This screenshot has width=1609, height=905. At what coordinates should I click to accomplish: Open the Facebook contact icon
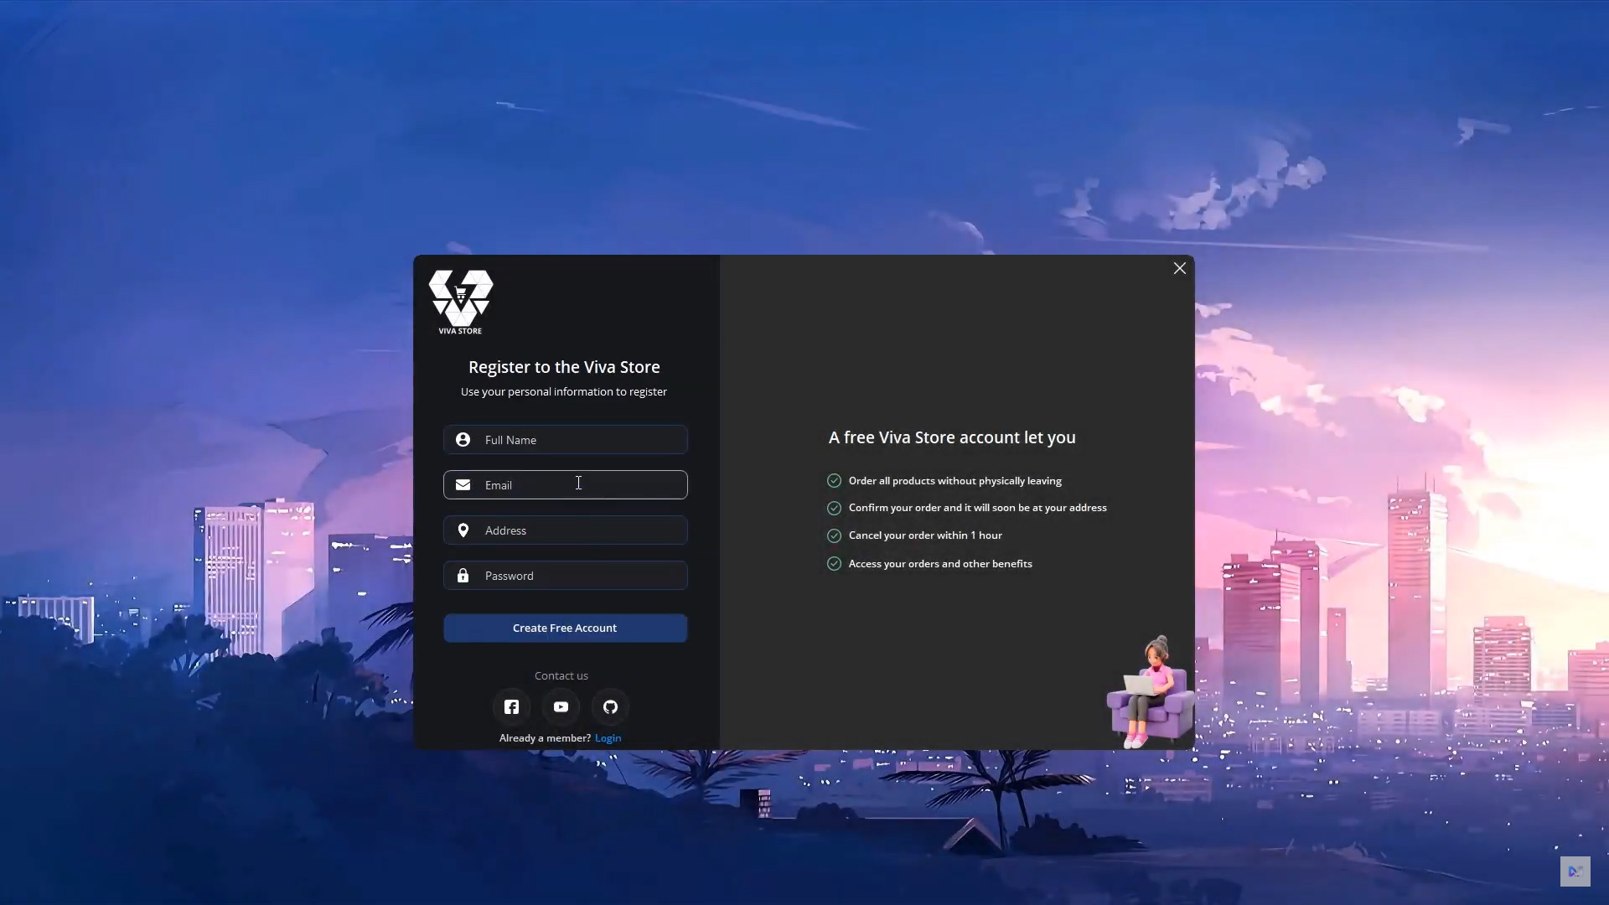[511, 706]
